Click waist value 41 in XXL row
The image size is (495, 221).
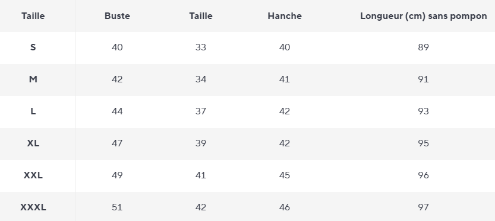coord(201,175)
